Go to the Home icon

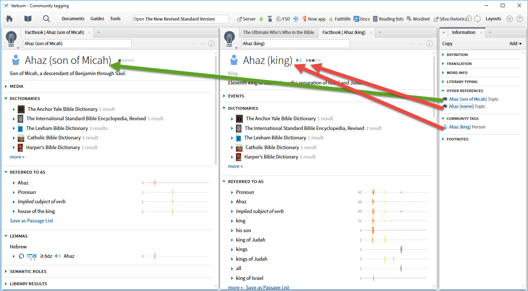(9, 19)
